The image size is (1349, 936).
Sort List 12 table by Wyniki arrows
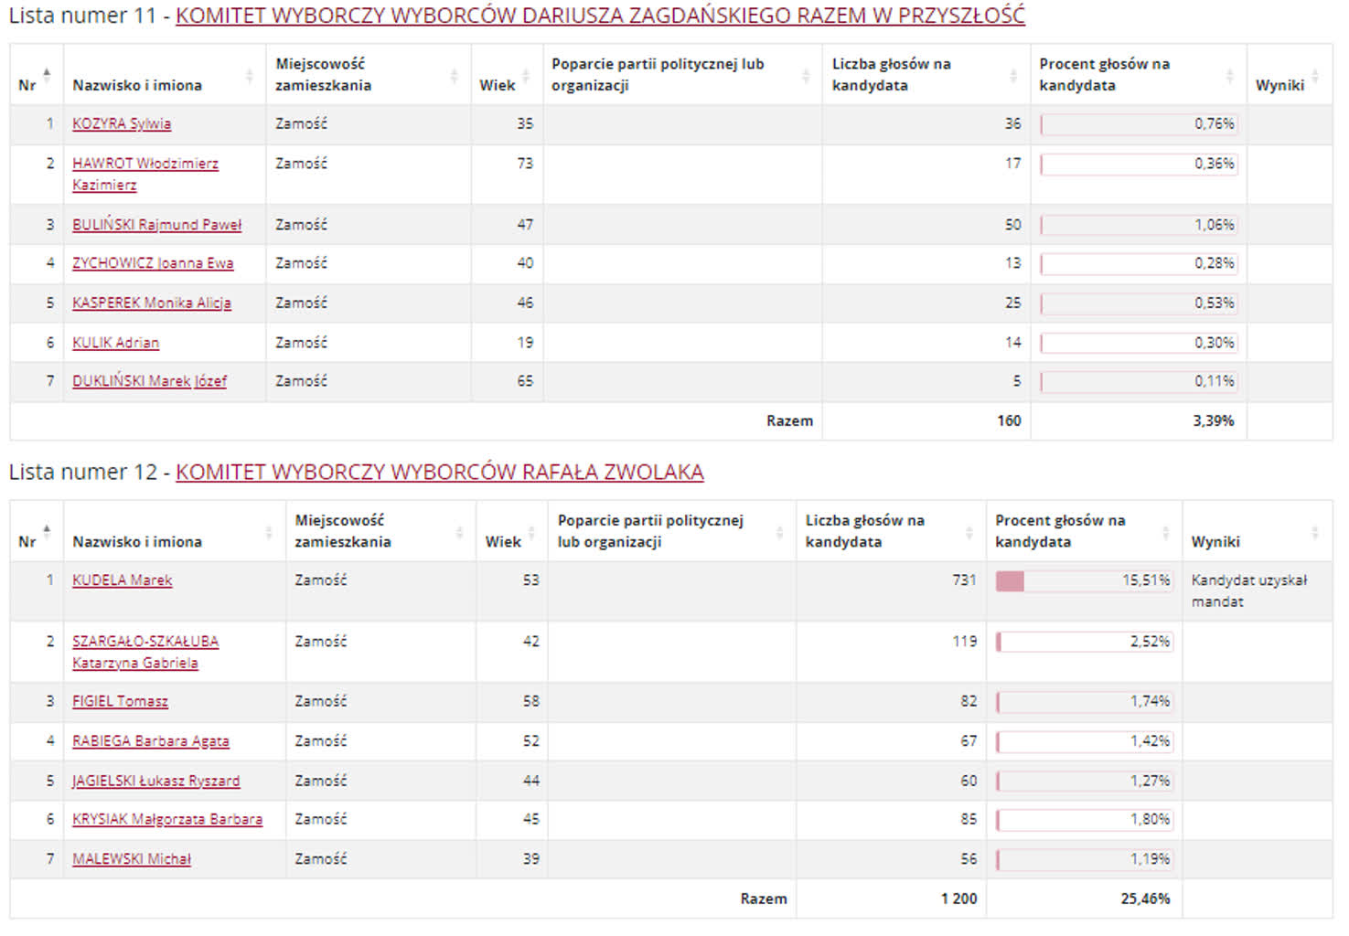tap(1314, 532)
